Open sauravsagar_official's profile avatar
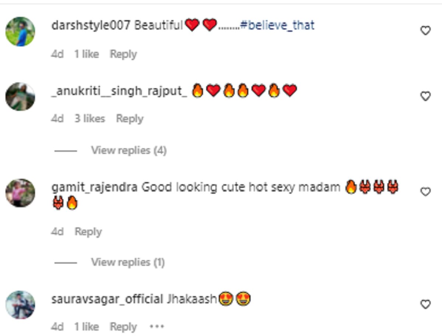Image resolution: width=442 pixels, height=336 pixels. [20, 305]
